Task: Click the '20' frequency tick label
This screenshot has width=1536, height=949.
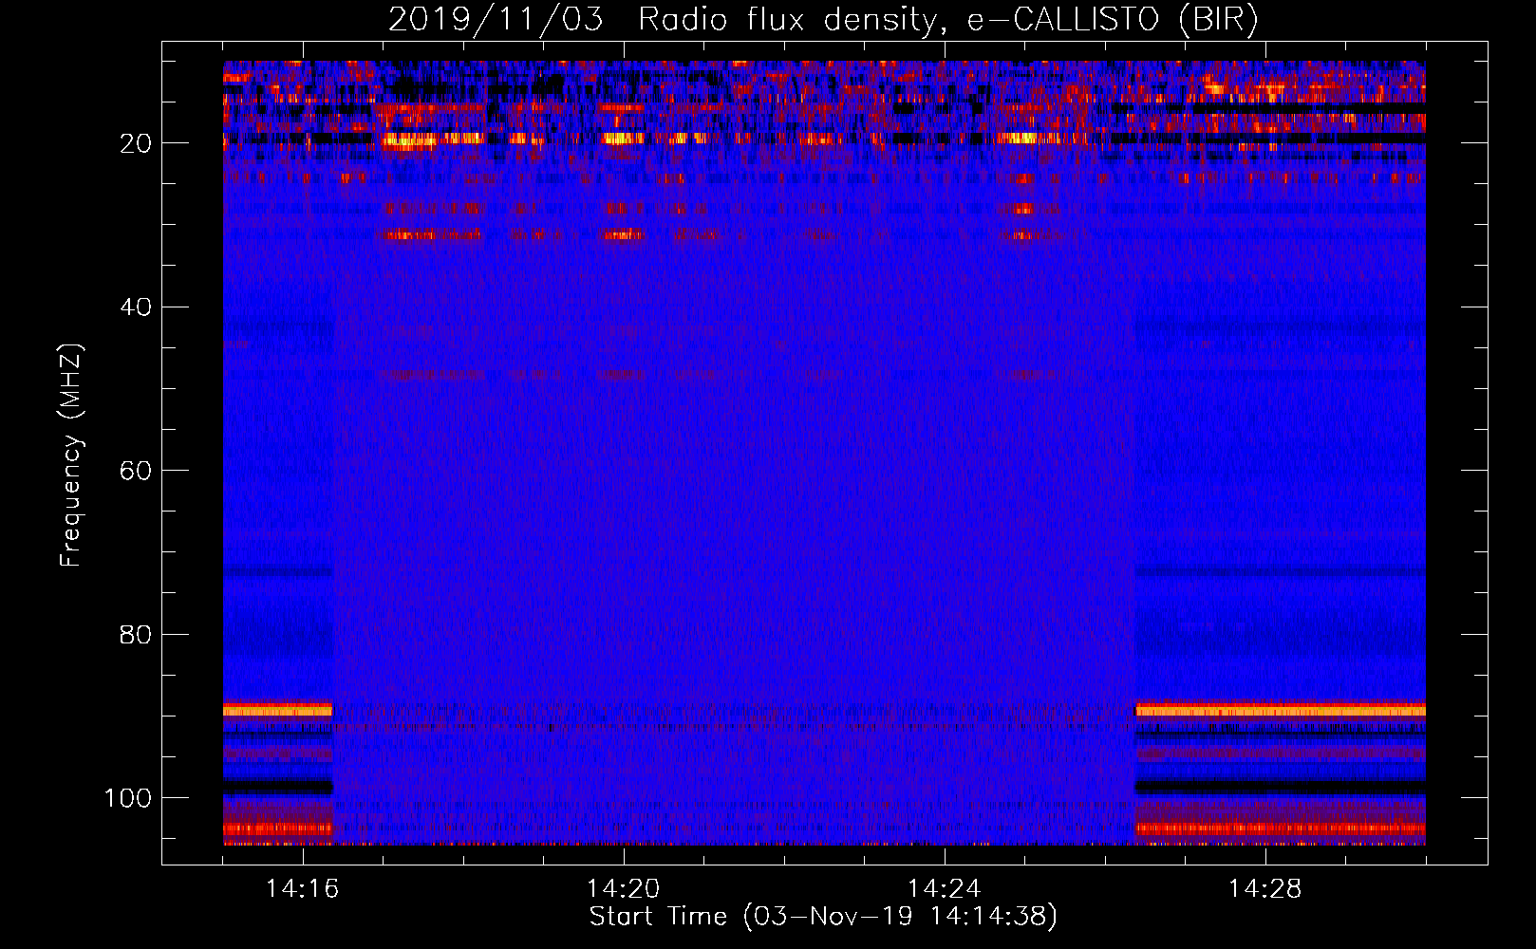Action: pos(136,143)
